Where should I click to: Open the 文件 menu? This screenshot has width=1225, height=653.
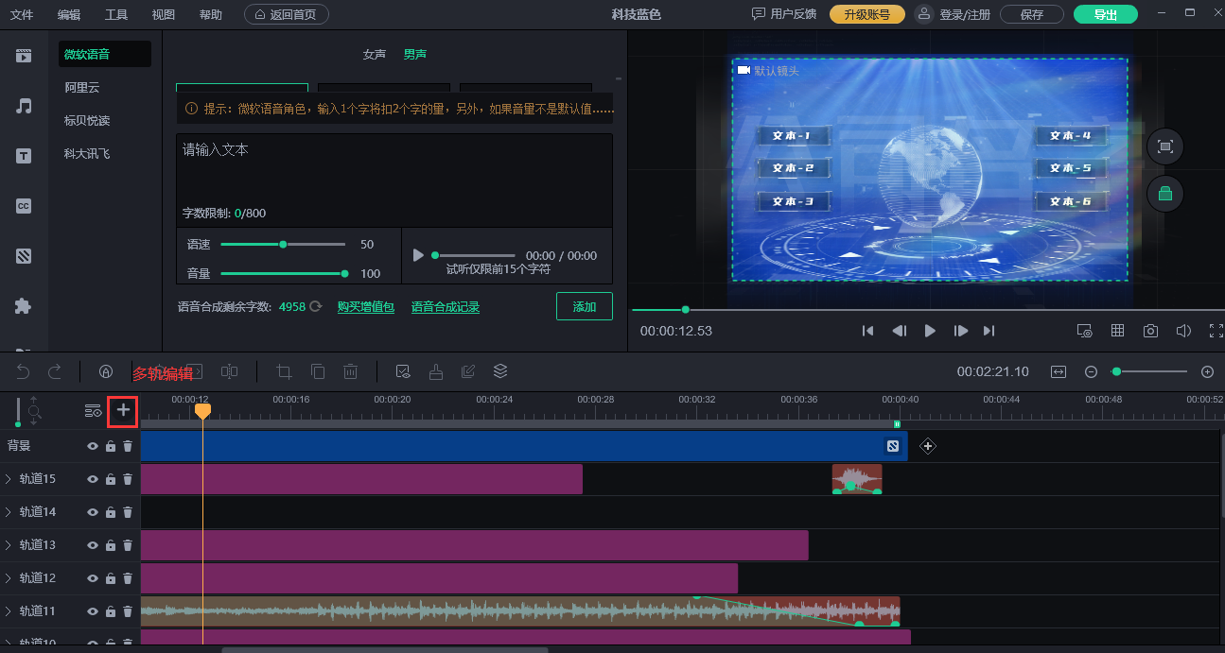pos(21,14)
